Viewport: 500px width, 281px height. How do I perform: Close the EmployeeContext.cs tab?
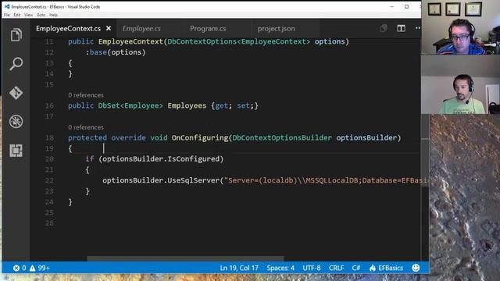pyautogui.click(x=109, y=28)
